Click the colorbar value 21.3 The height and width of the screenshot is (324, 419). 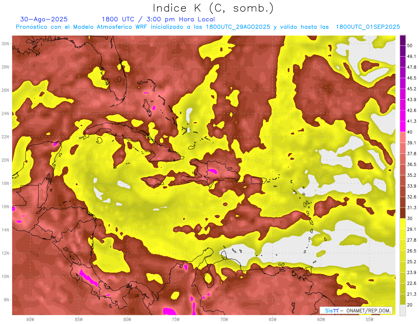(412, 294)
